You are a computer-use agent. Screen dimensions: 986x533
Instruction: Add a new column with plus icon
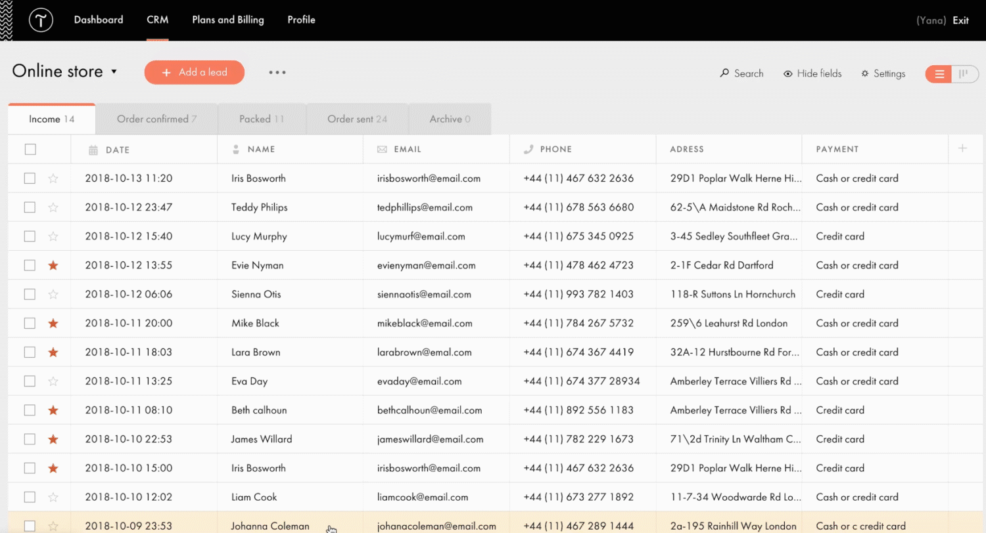pos(962,149)
